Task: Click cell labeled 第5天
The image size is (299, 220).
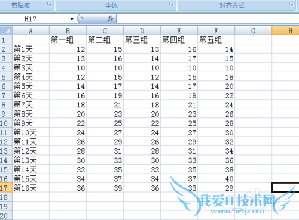Action: pyautogui.click(x=30, y=86)
